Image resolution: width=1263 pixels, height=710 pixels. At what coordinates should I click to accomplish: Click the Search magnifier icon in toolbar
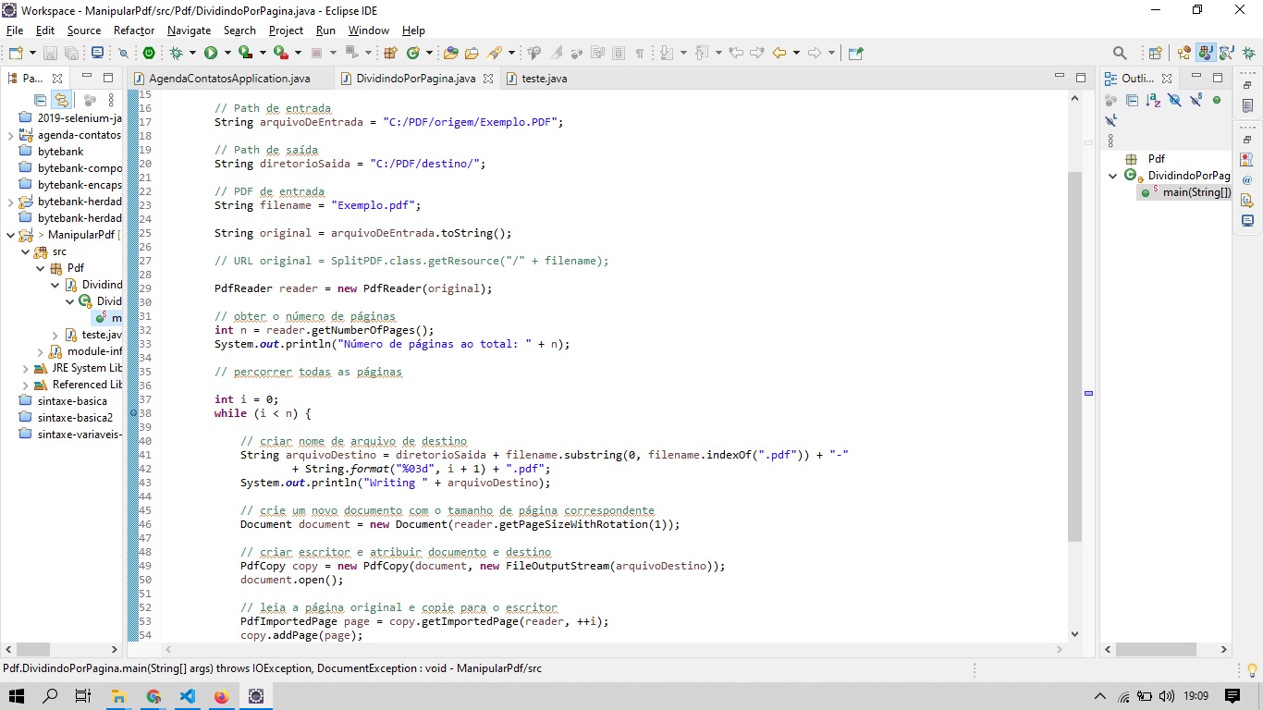pyautogui.click(x=1120, y=53)
